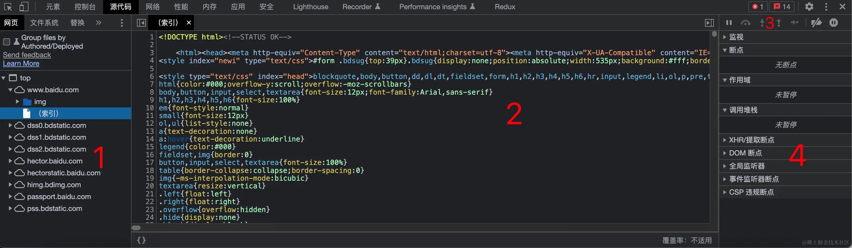Open the navigator pane three-dot menu

tap(122, 23)
